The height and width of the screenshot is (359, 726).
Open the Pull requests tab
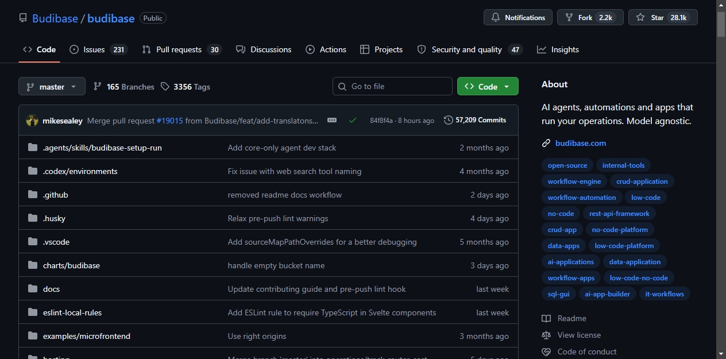pyautogui.click(x=181, y=49)
